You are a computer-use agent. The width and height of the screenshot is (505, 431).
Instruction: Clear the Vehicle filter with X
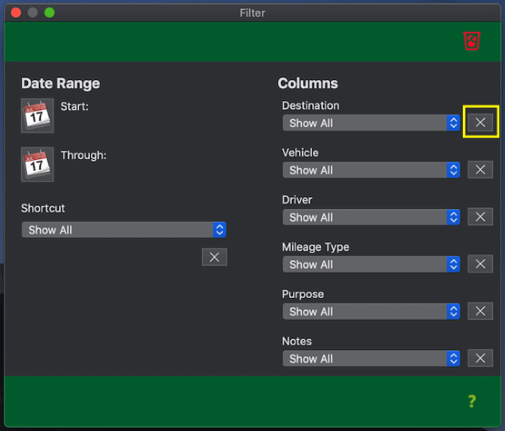pos(480,170)
